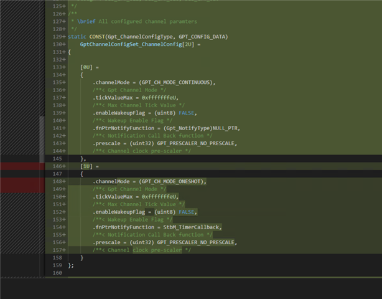Click the red deleted marker beside line 148
This screenshot has height=299, width=382.
pyautogui.click(x=22, y=186)
